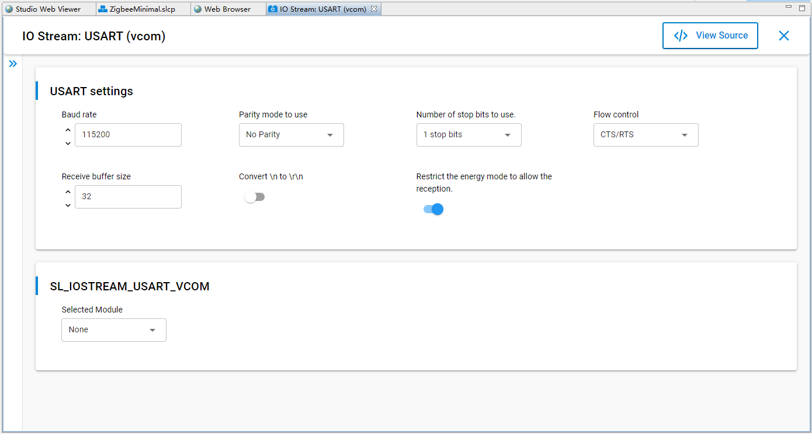Screen dimensions: 812x434
Task: Close the IO Stream configuration with X icon
Action: pos(784,36)
